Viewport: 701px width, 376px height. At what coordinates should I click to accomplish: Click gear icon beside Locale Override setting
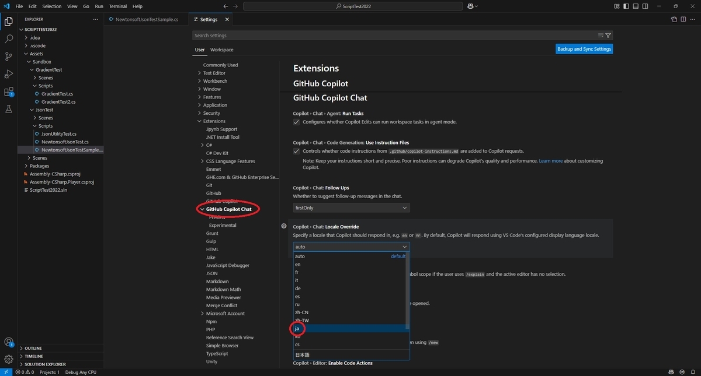tap(284, 226)
